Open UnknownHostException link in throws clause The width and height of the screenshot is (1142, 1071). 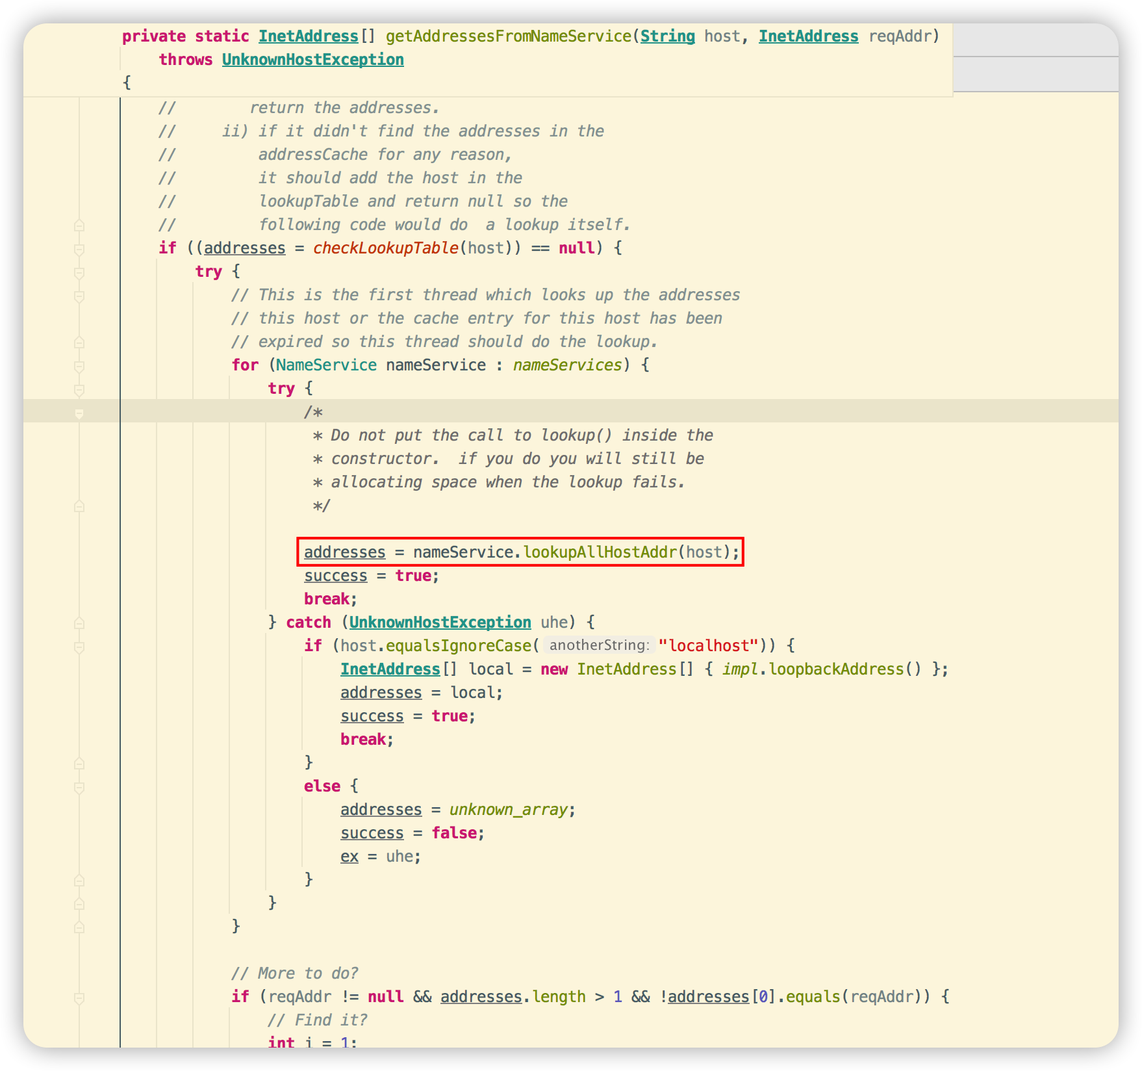click(312, 60)
